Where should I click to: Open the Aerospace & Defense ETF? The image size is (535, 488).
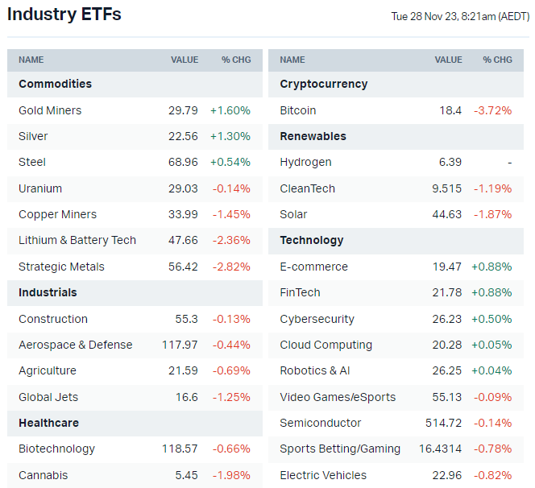tap(75, 345)
